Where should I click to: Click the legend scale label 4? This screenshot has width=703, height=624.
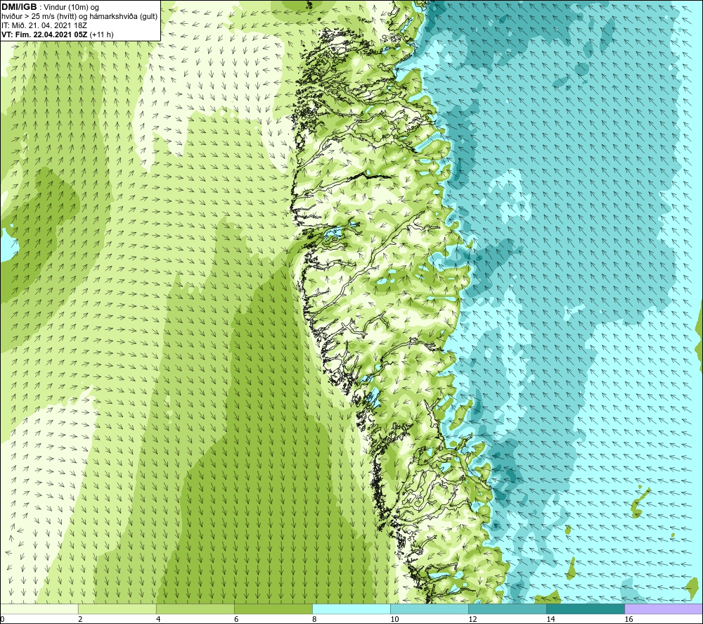coord(158,620)
